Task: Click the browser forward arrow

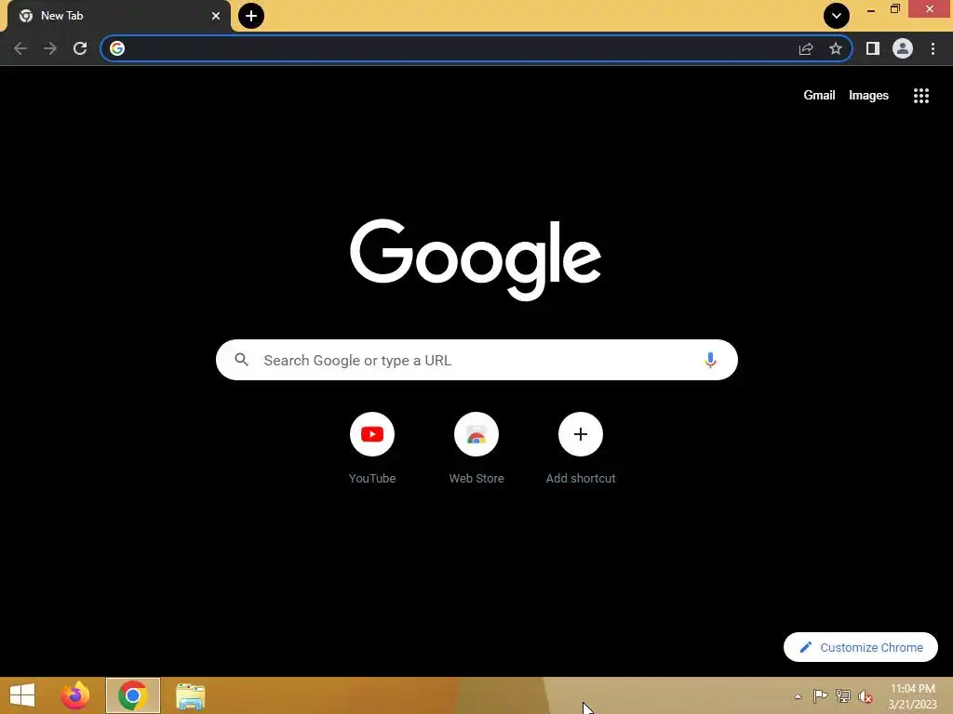Action: click(x=50, y=48)
